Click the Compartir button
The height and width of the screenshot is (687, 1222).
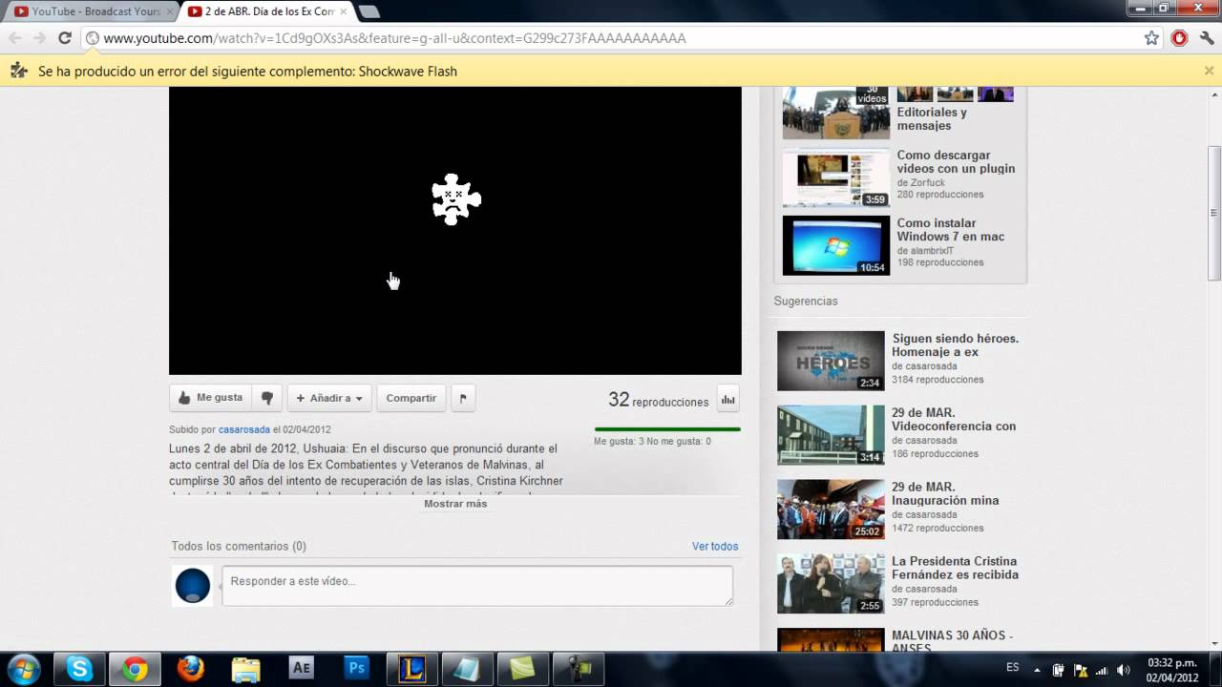(x=411, y=398)
